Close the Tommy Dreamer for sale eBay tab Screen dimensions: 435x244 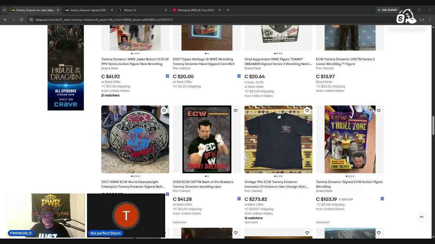coord(58,10)
